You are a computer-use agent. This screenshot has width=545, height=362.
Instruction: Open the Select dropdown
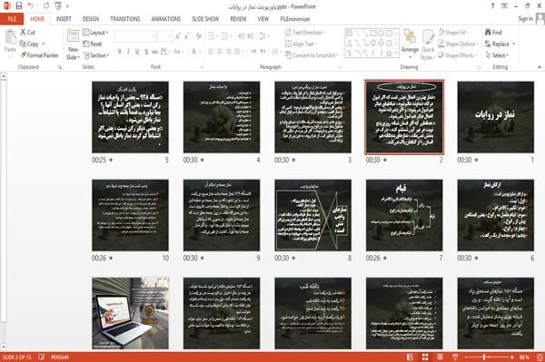pyautogui.click(x=497, y=55)
